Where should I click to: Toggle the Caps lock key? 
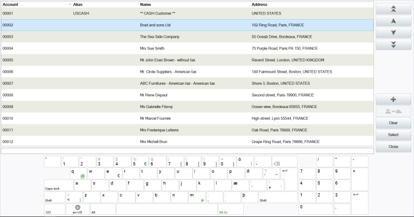(58, 185)
